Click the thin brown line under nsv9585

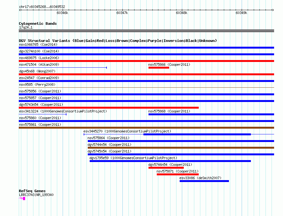[x=146, y=88]
